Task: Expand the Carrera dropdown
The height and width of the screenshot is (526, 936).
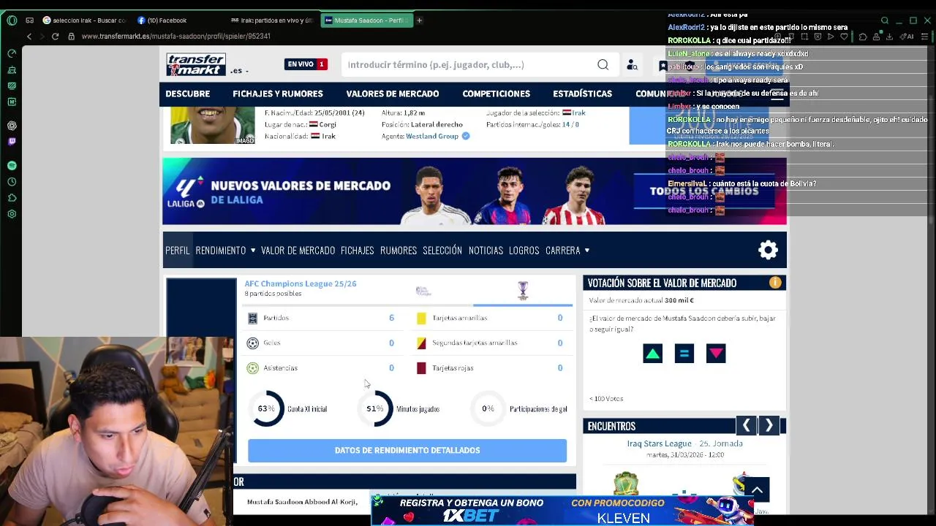Action: (567, 251)
